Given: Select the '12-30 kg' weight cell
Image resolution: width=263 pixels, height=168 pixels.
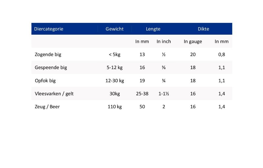Looking at the screenshot, I should click(114, 81).
